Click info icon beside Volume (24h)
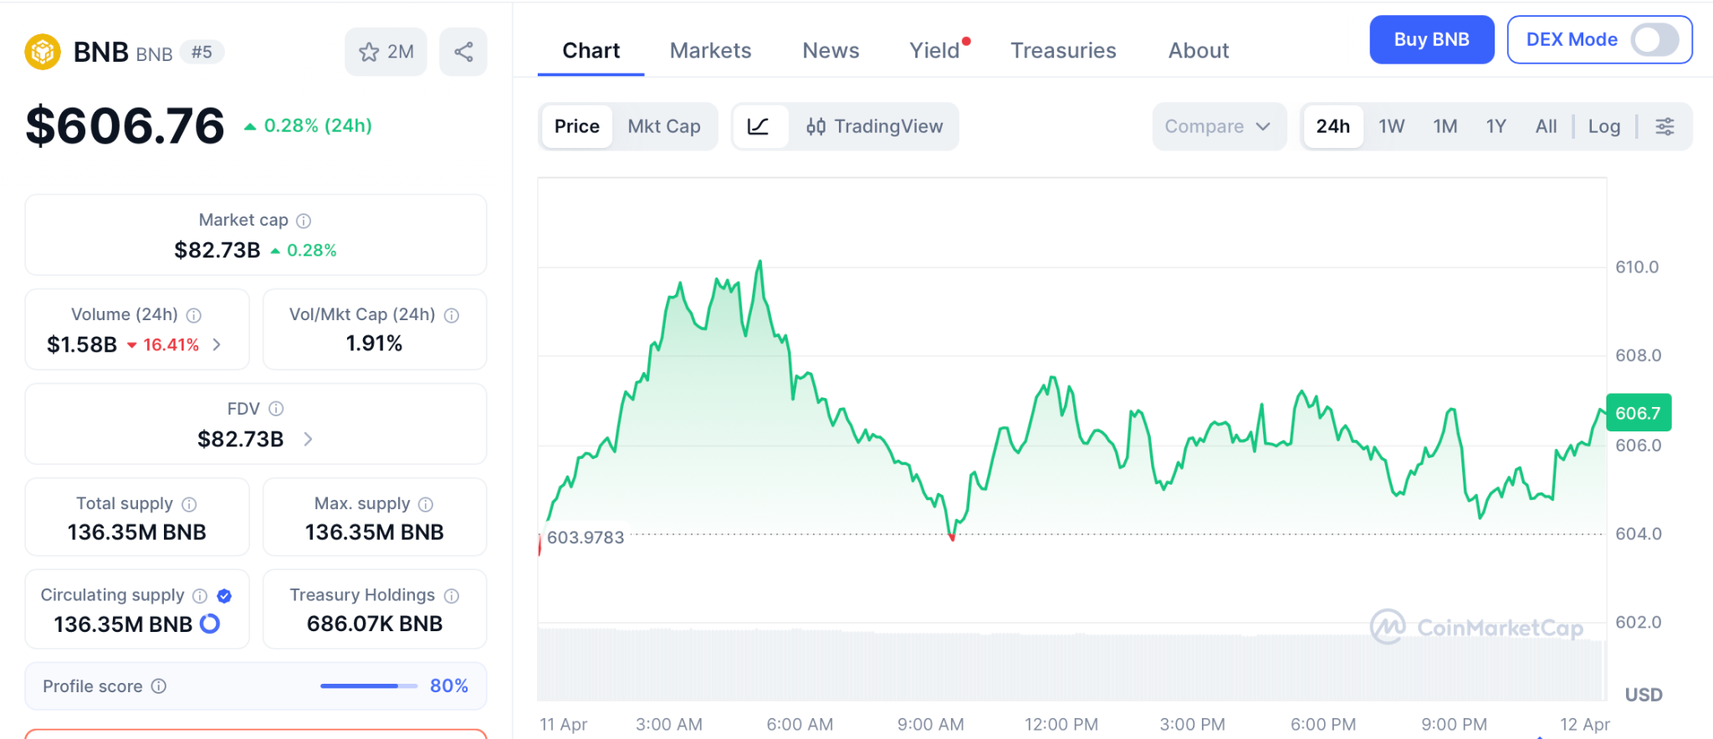The height and width of the screenshot is (739, 1713). point(194,315)
